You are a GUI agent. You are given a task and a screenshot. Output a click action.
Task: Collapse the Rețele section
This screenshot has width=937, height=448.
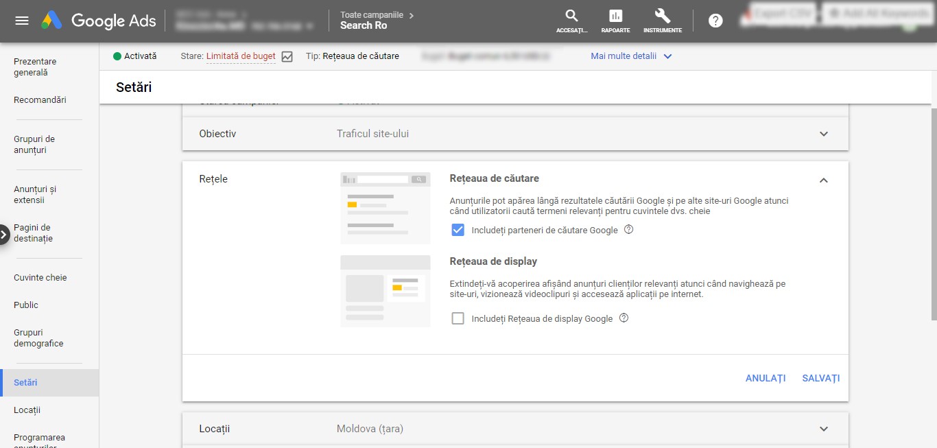pos(824,180)
